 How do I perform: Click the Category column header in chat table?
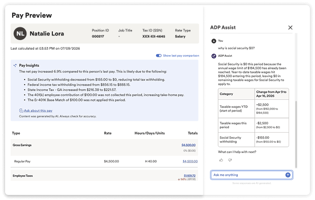(x=236, y=94)
